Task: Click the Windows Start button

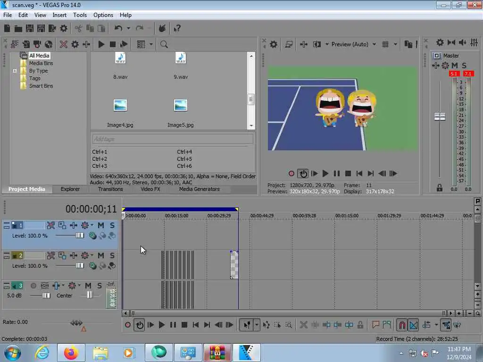Action: point(13,353)
